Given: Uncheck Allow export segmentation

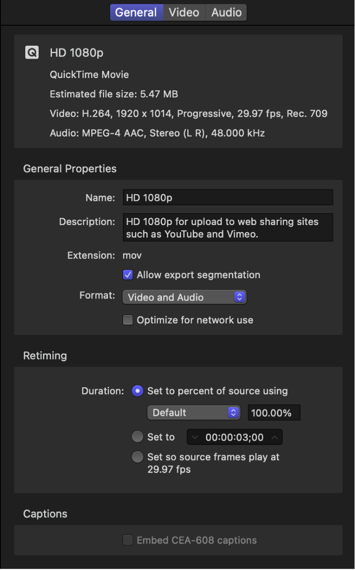Looking at the screenshot, I should pos(128,275).
